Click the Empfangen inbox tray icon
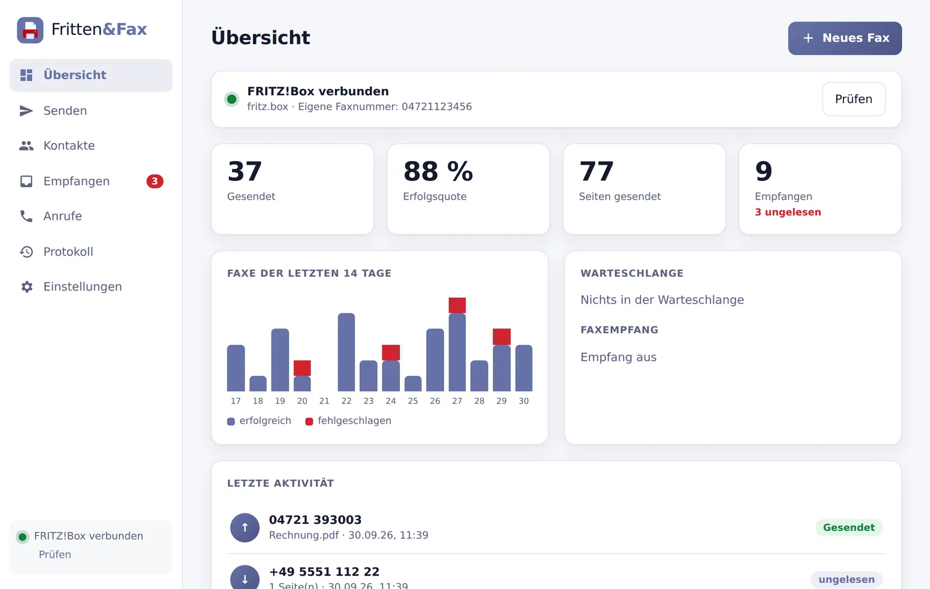The height and width of the screenshot is (589, 930). pos(26,181)
